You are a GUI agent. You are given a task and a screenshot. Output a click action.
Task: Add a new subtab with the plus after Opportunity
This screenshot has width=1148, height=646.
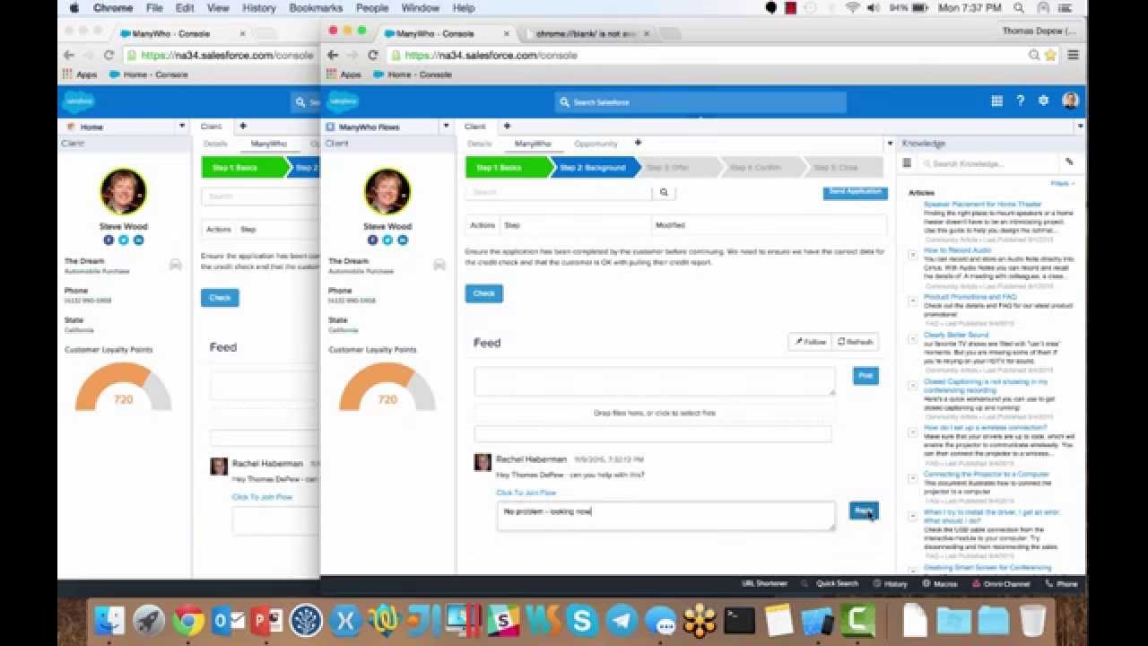pyautogui.click(x=638, y=143)
